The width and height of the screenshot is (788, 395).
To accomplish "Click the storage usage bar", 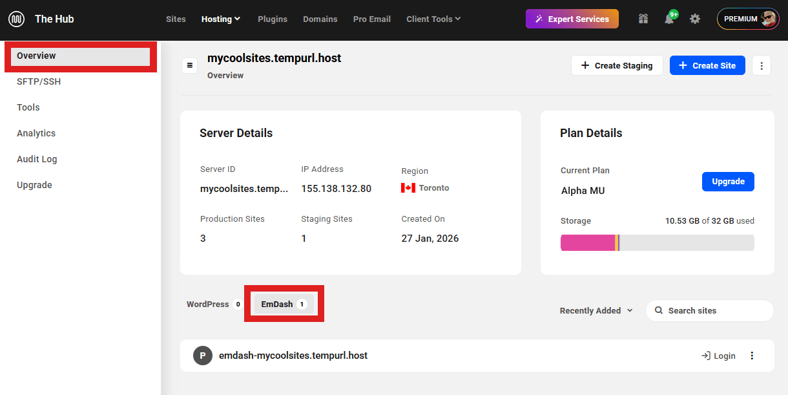I will [658, 242].
